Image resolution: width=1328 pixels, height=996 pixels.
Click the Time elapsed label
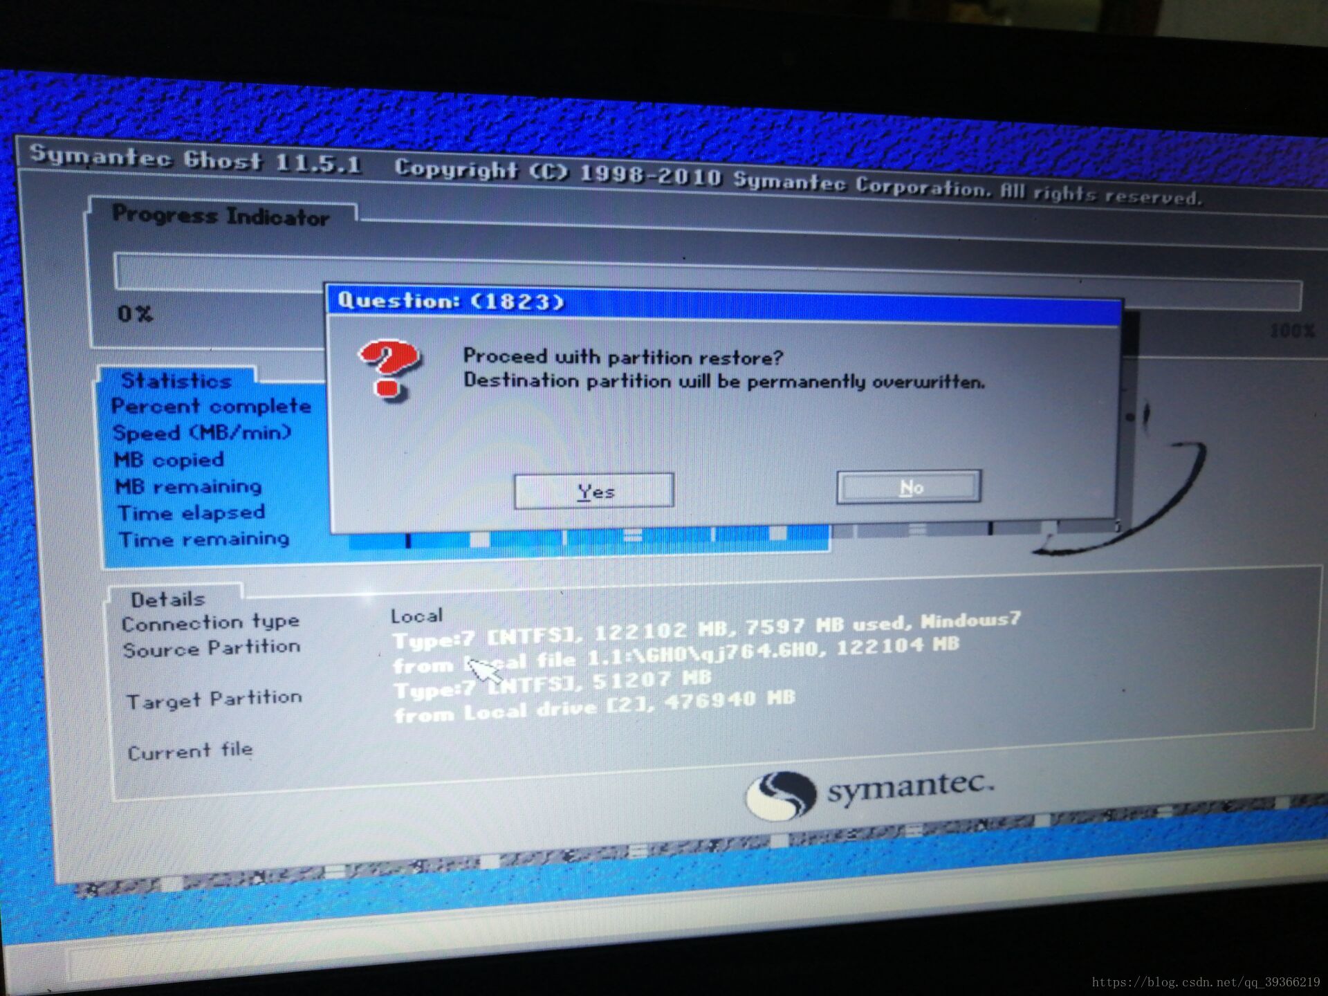click(191, 513)
